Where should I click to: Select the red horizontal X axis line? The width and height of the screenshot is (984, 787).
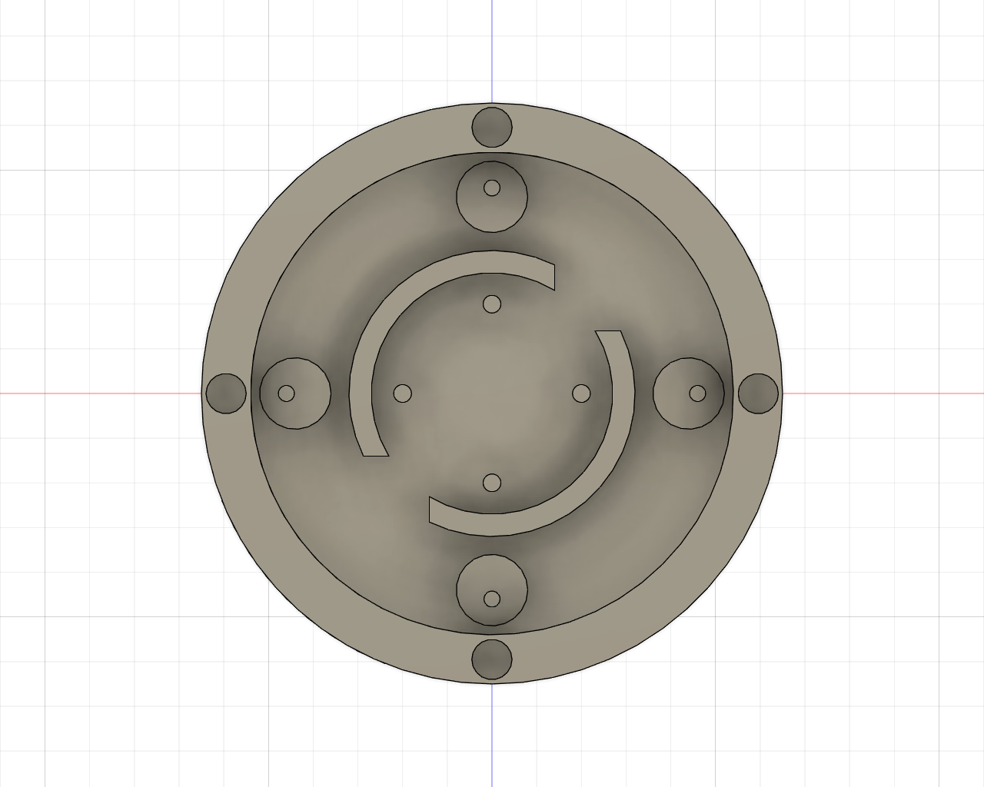coord(100,393)
